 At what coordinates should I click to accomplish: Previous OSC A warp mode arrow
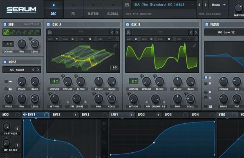[x=68, y=102]
